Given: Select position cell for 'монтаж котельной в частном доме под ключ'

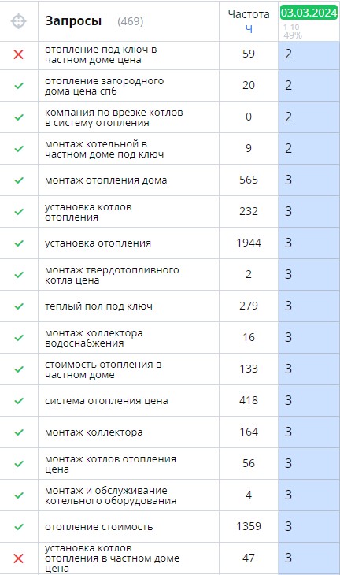Looking at the screenshot, I should [x=309, y=149].
